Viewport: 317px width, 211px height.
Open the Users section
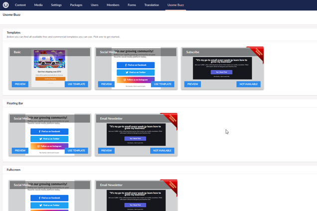94,5
